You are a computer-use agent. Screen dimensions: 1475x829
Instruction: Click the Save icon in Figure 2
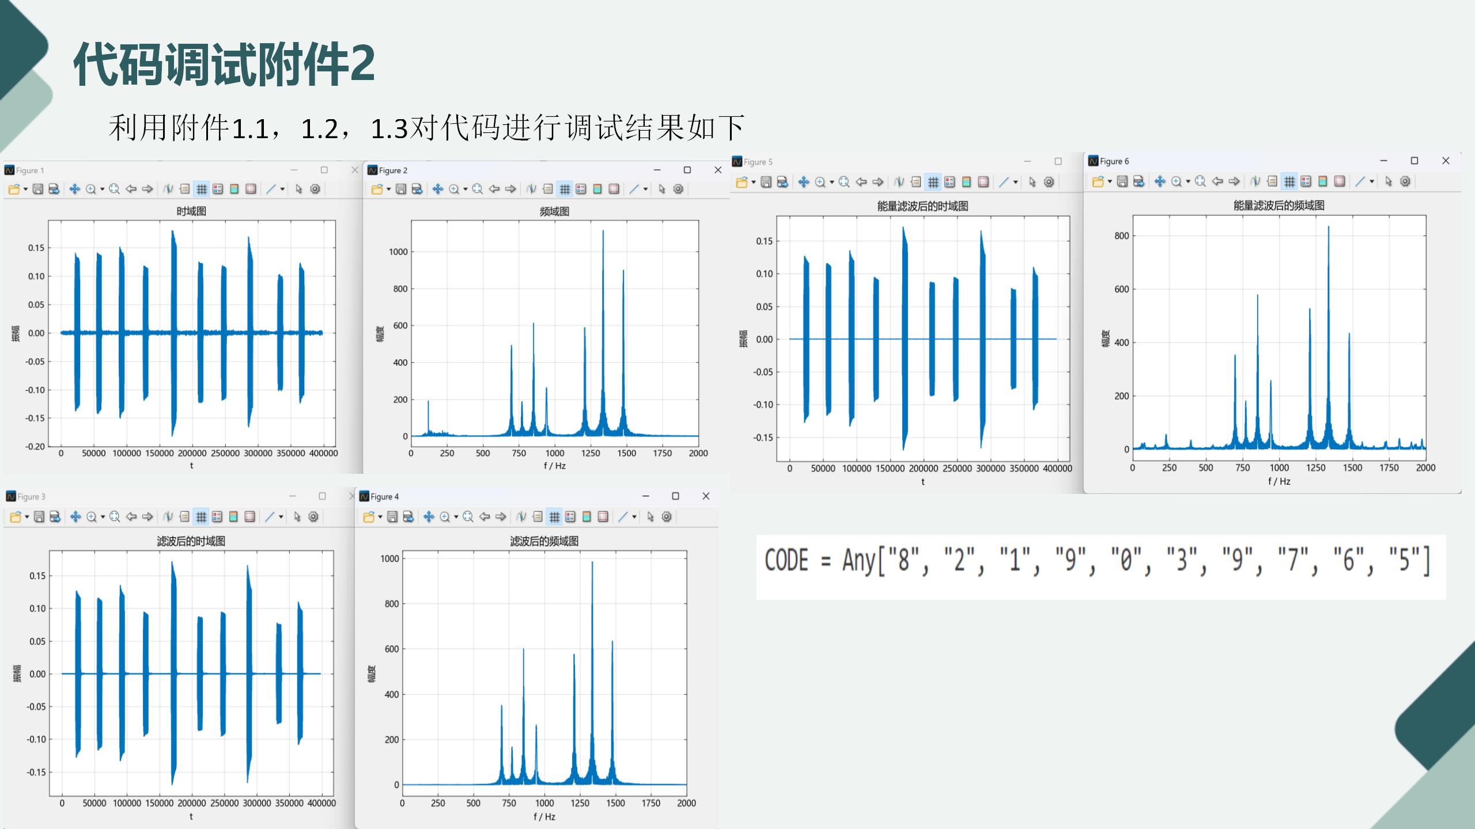(x=401, y=189)
